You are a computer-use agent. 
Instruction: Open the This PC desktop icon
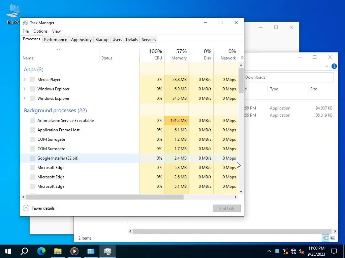click(13, 13)
